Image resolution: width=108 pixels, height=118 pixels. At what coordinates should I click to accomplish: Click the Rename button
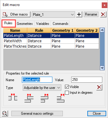[91, 14]
